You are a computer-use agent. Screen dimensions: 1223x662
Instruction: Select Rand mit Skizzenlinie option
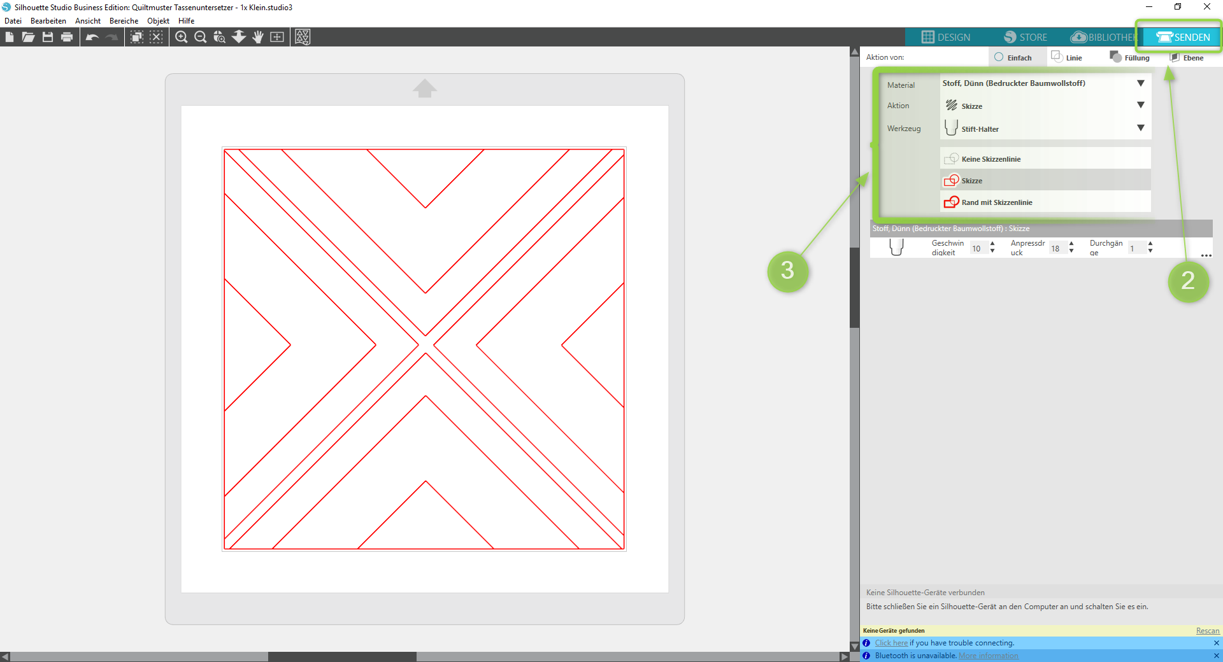[996, 202]
